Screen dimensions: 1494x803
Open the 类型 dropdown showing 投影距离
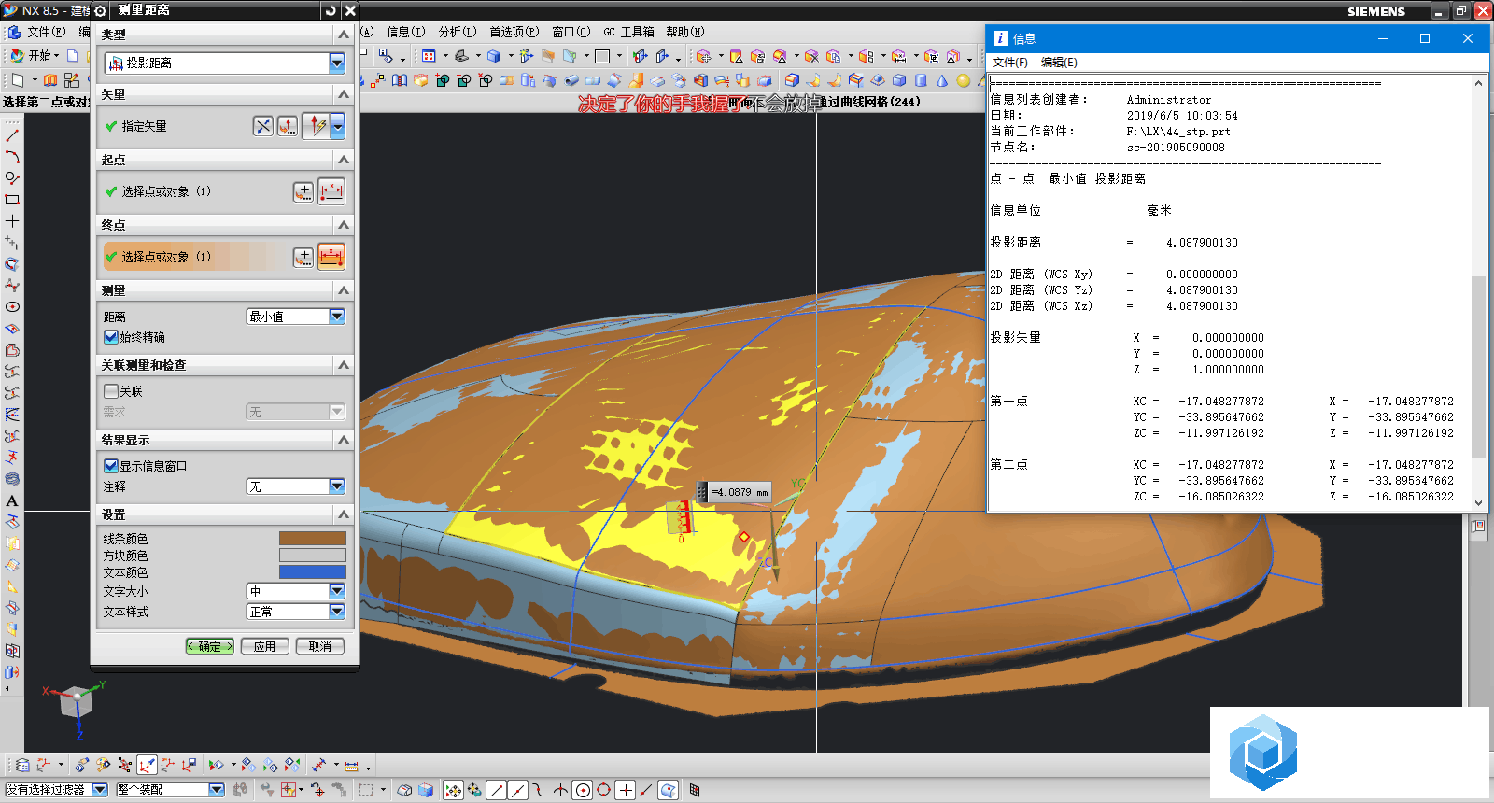pyautogui.click(x=225, y=63)
